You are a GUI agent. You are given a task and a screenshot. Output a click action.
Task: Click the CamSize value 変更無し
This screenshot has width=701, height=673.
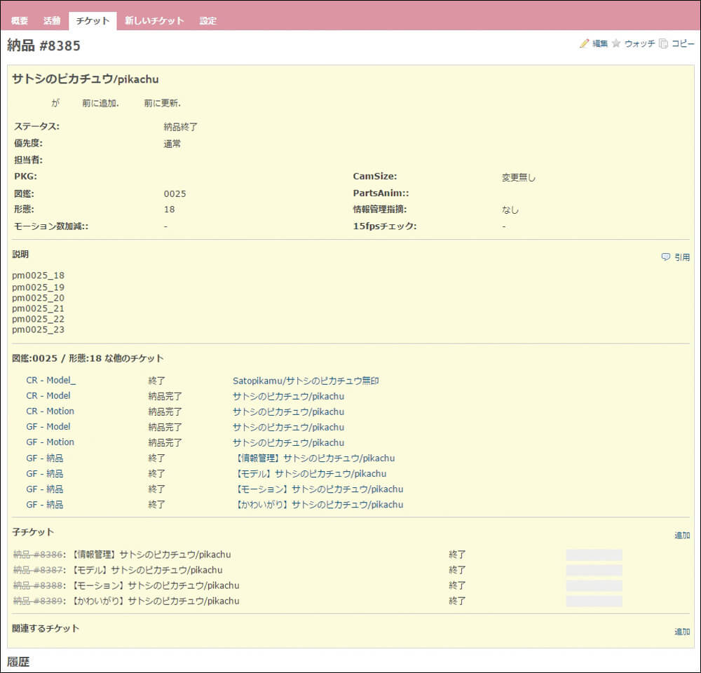pyautogui.click(x=519, y=177)
